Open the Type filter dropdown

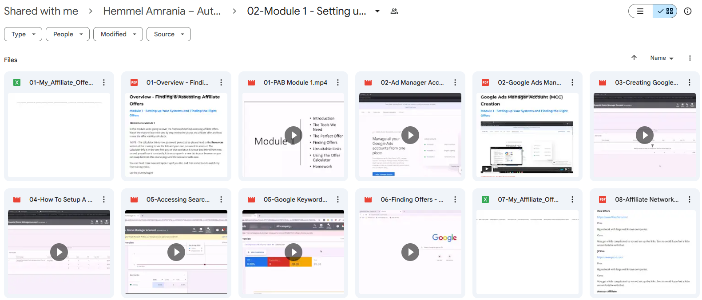point(23,34)
